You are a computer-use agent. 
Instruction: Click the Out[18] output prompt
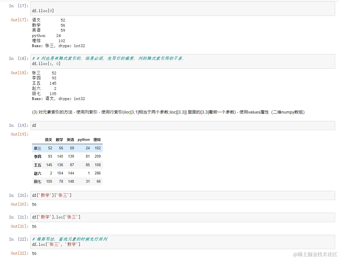pos(20,73)
